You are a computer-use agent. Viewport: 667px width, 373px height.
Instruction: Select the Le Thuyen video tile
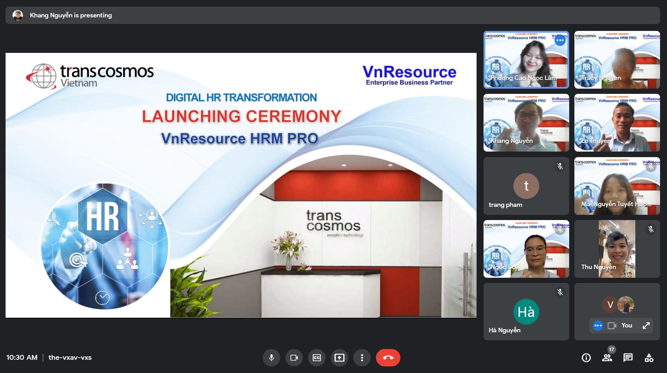click(x=617, y=123)
